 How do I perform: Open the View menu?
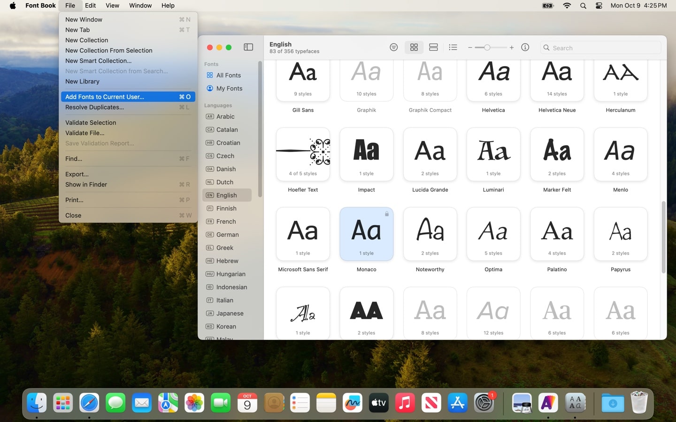click(x=112, y=6)
